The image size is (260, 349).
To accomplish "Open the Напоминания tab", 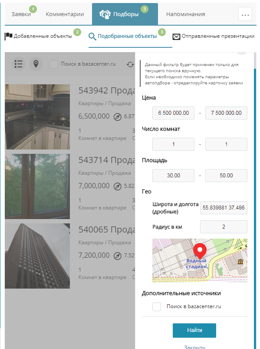I will point(185,14).
